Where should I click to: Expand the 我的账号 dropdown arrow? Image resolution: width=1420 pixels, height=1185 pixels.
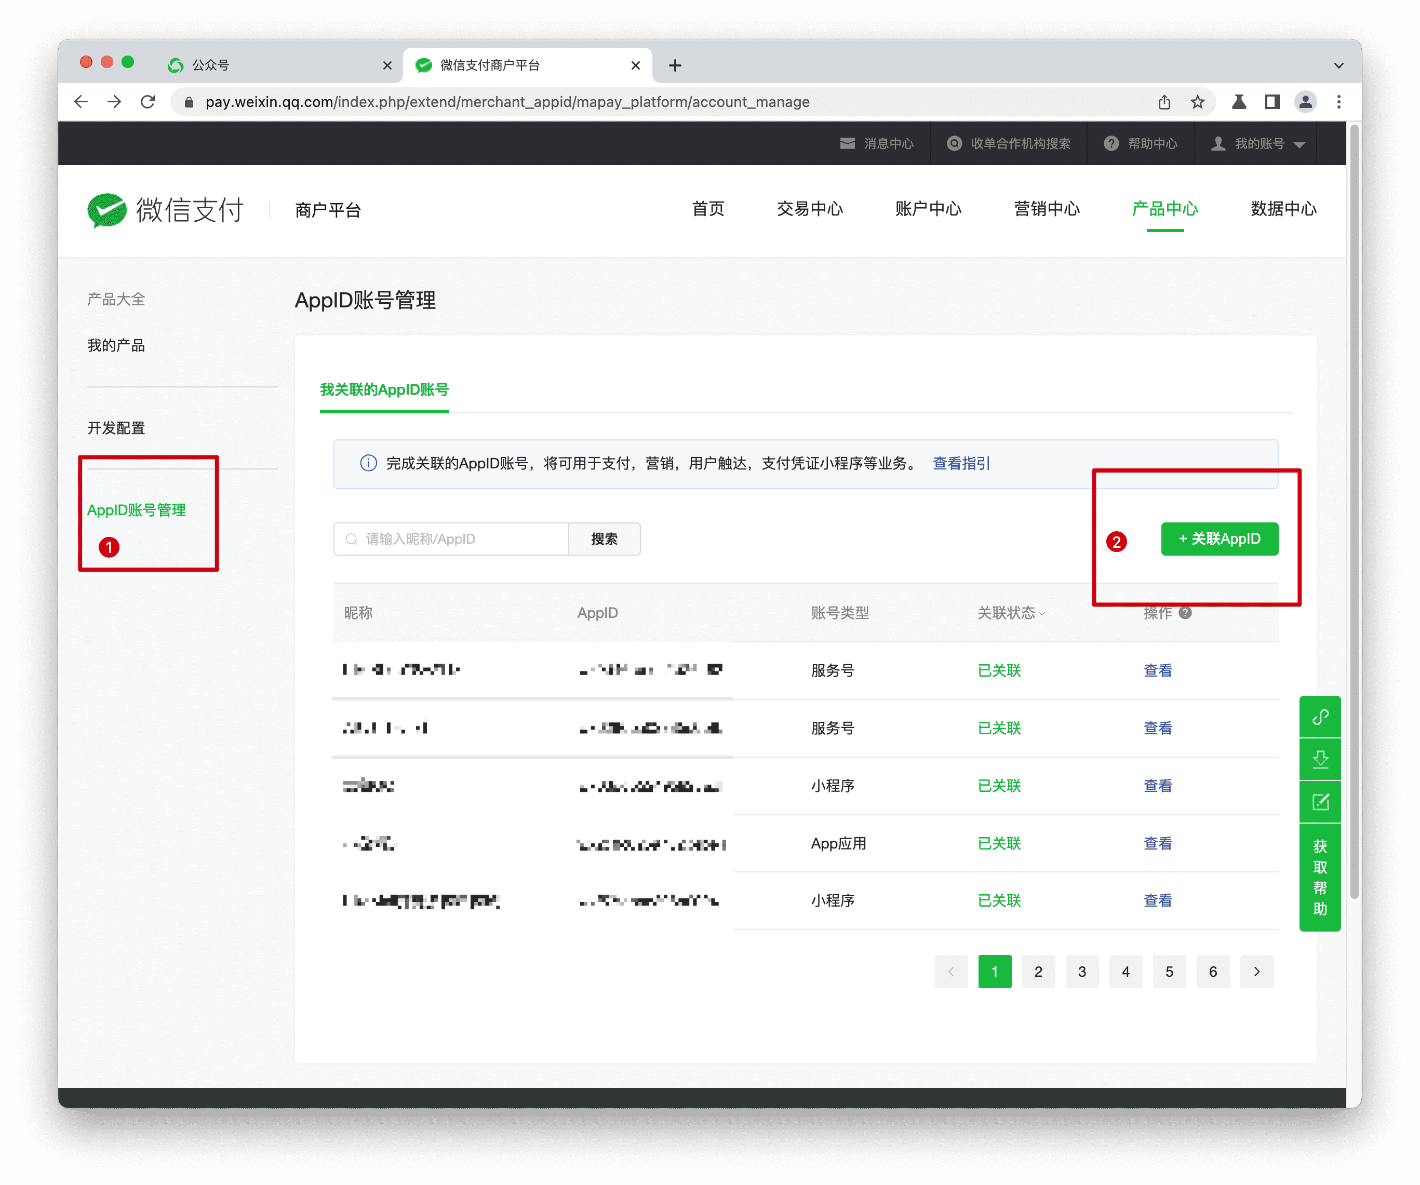coord(1301,144)
